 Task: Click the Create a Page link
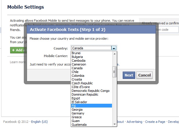click(x=155, y=122)
